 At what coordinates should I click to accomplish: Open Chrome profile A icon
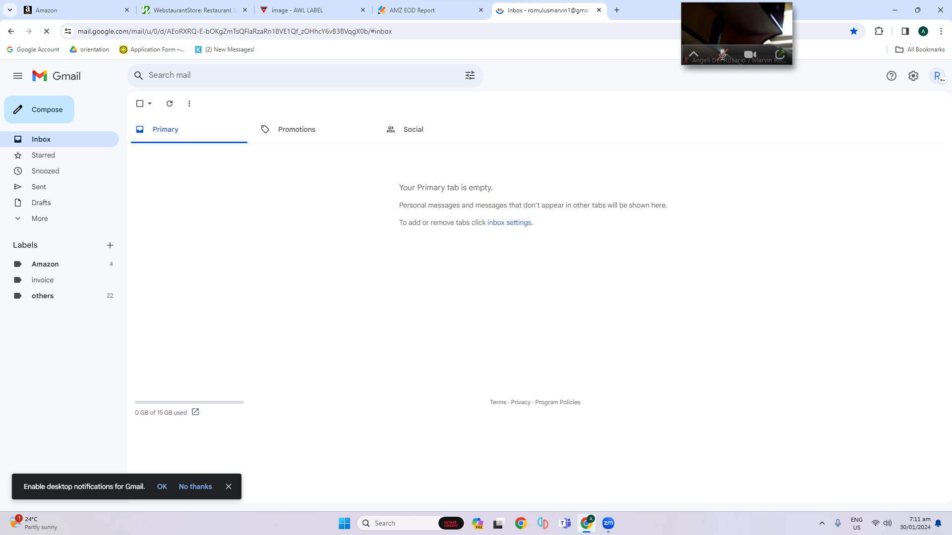pos(923,31)
